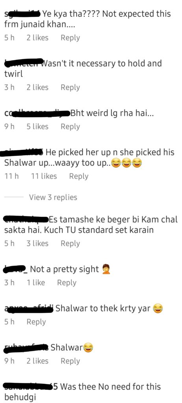This screenshot has height=403, width=182.
Task: Reply to the single-word Shalwar comment
Action: click(x=70, y=361)
